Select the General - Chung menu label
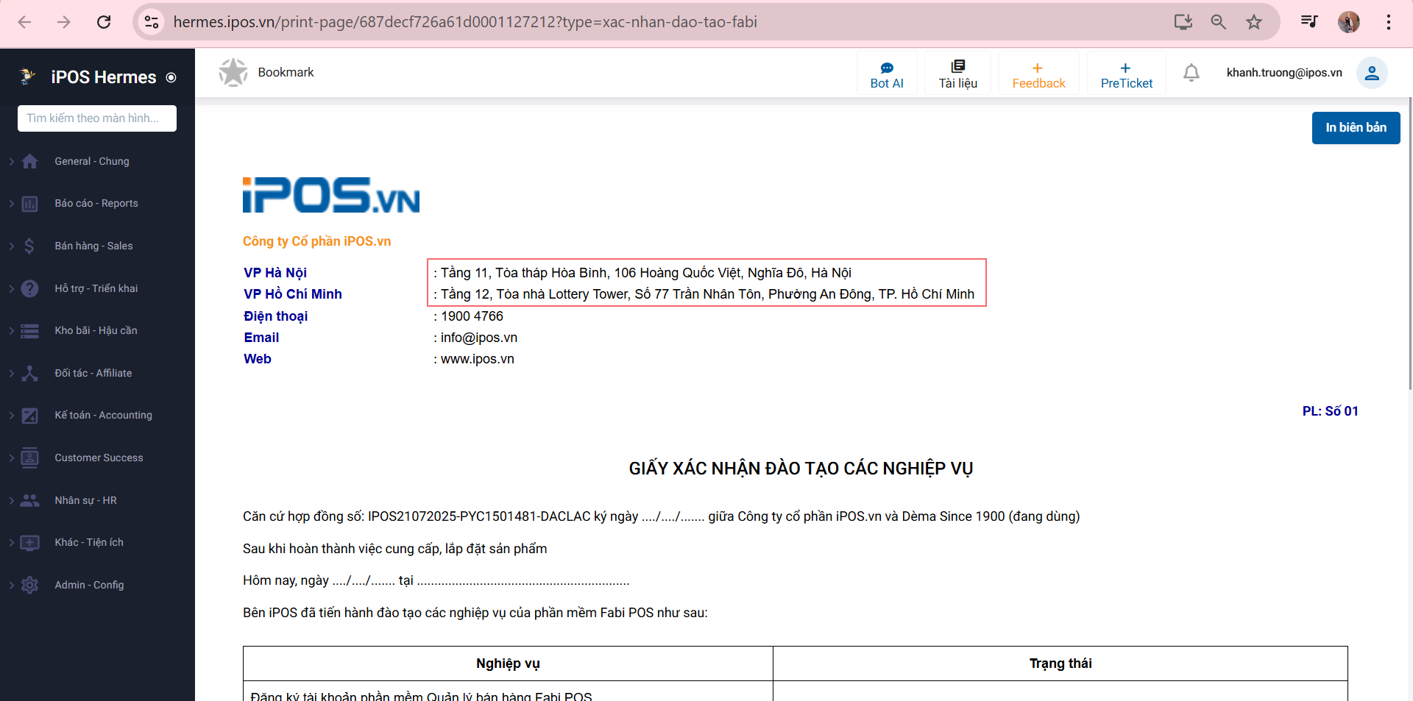 (92, 161)
